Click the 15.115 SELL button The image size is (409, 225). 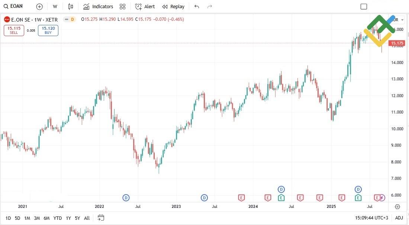(x=14, y=30)
